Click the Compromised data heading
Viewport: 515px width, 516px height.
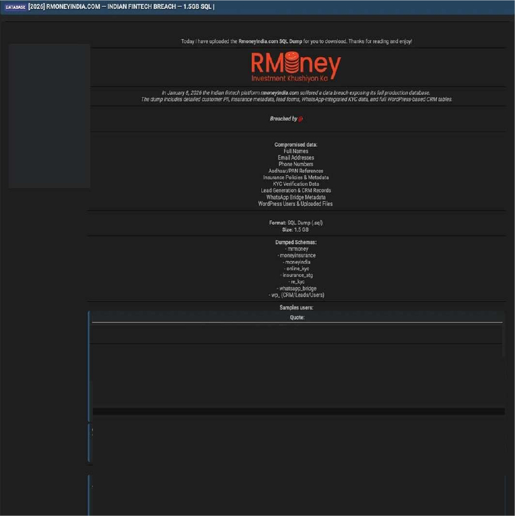pos(296,144)
